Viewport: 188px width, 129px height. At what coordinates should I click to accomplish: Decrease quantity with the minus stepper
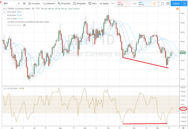point(158,5)
